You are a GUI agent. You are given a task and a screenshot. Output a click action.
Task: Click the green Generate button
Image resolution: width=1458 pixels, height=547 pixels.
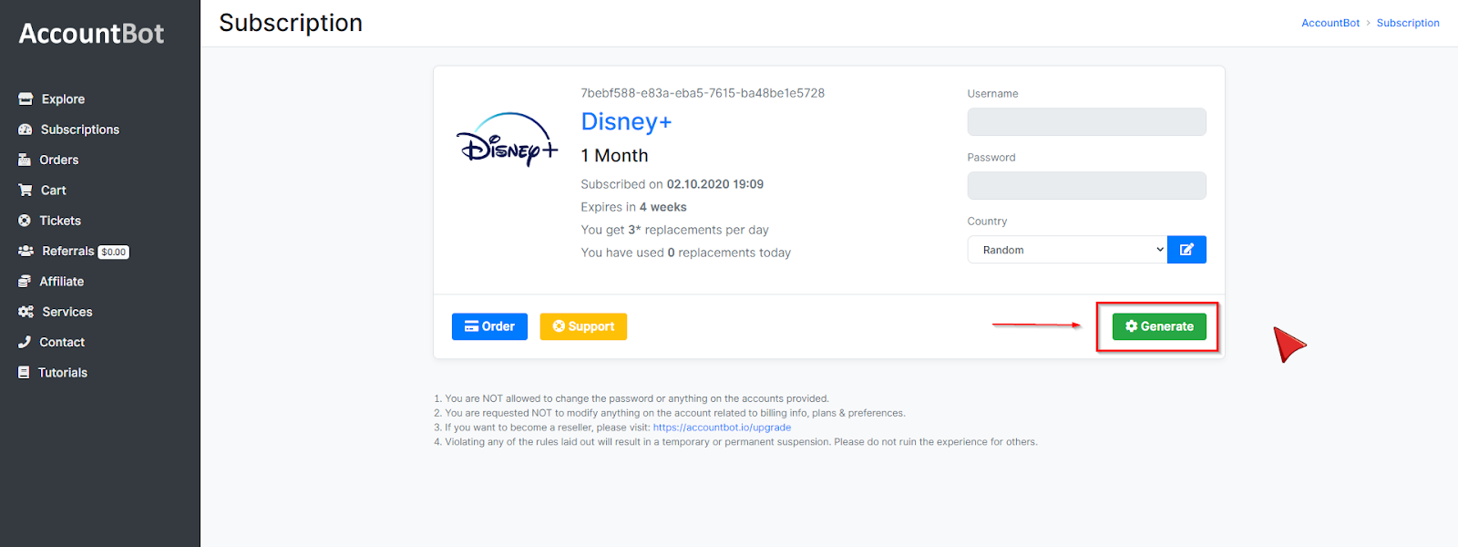pyautogui.click(x=1159, y=326)
